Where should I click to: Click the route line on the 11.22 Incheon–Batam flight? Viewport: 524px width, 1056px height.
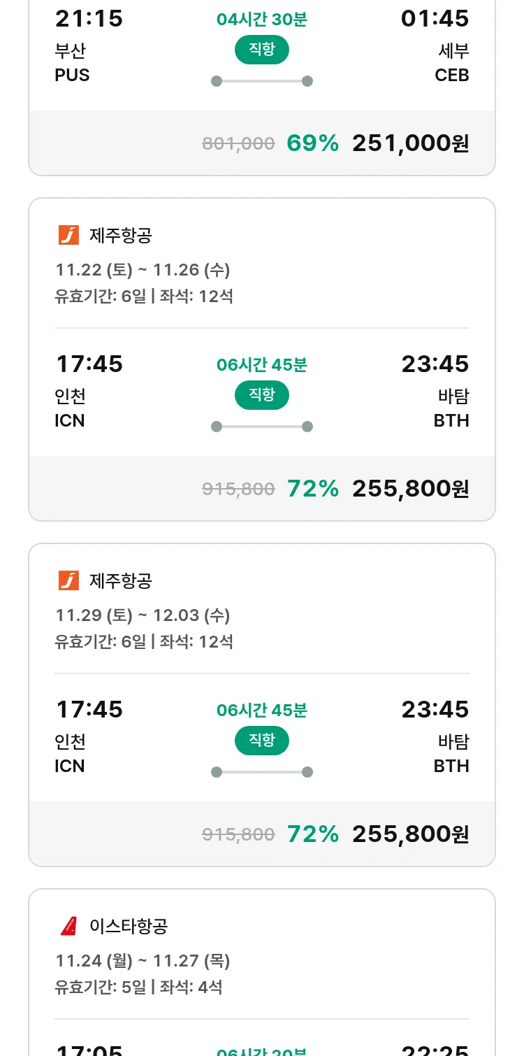261,427
